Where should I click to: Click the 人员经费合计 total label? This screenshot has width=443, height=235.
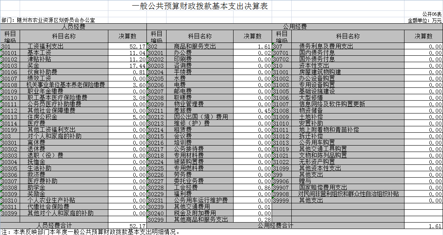(x=54, y=226)
